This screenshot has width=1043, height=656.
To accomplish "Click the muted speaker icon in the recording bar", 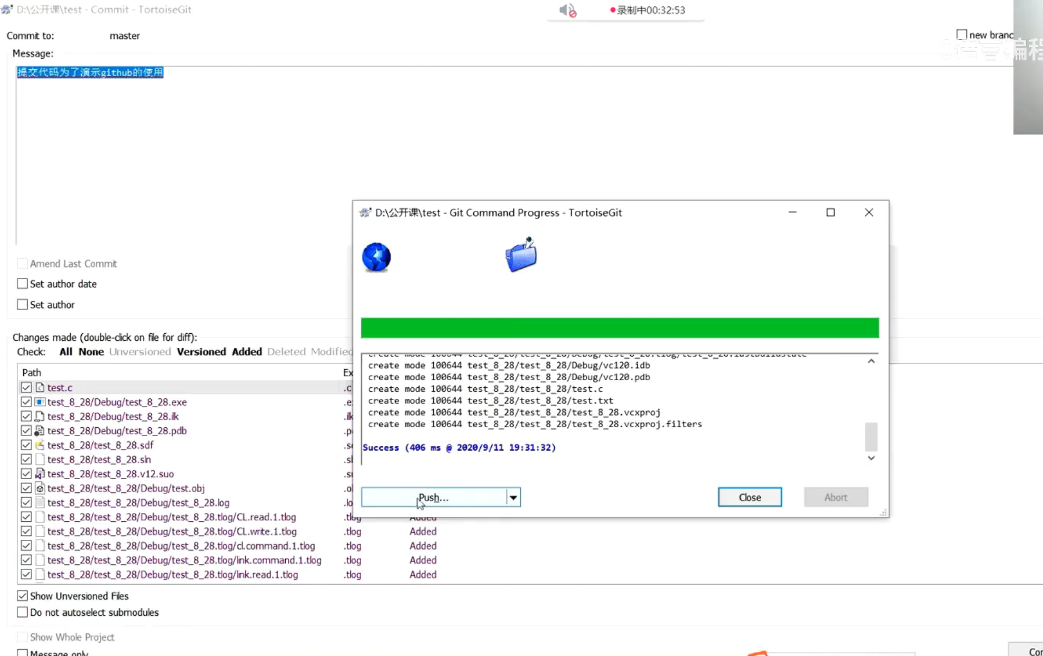I will (x=567, y=10).
